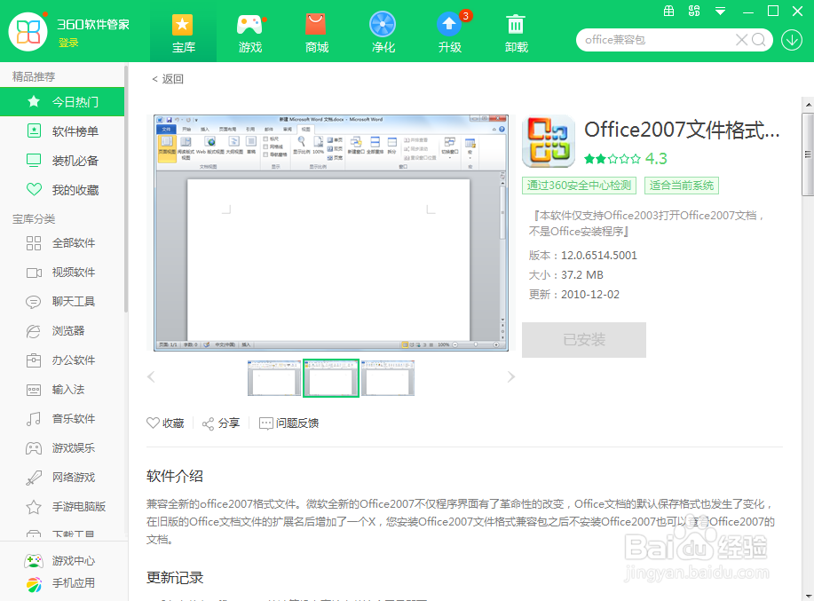Click the 更新记录 heading
The height and width of the screenshot is (601, 814).
pos(175,578)
